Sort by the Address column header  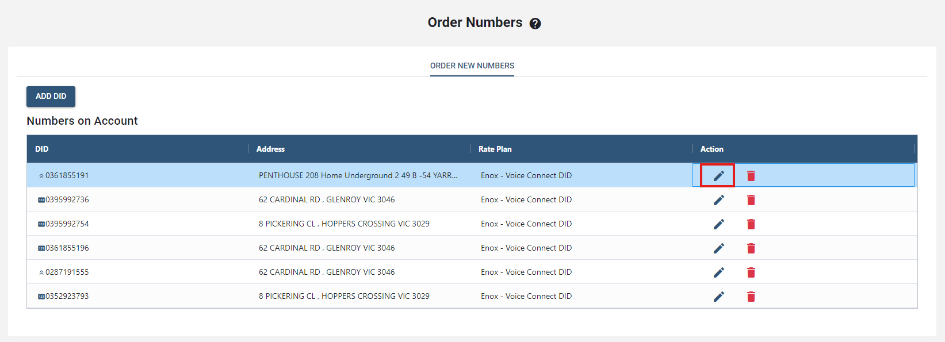point(270,149)
